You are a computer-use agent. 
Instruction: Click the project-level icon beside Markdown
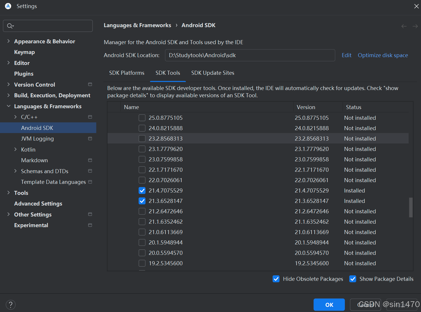point(90,160)
